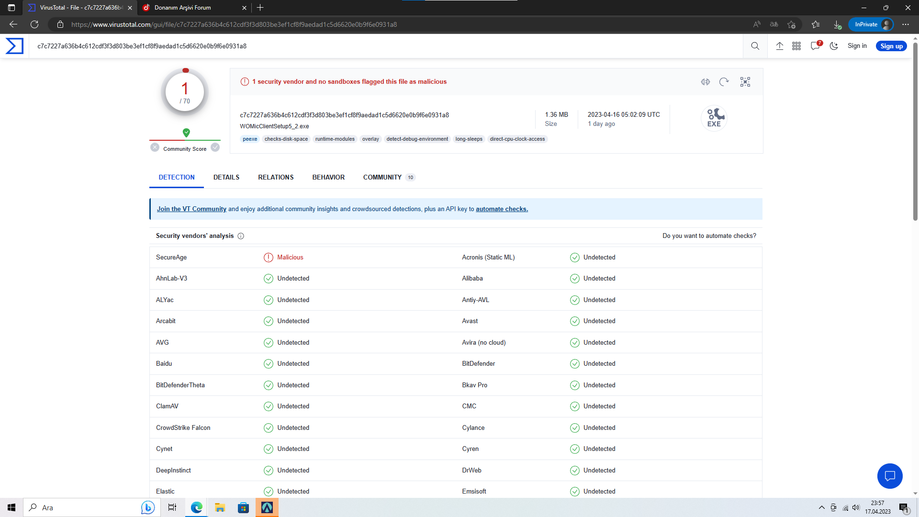Viewport: 919px width, 517px height.
Task: Click the Sign up button
Action: [x=891, y=46]
